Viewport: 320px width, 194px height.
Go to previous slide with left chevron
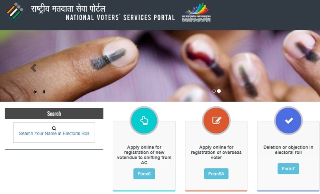(33, 68)
